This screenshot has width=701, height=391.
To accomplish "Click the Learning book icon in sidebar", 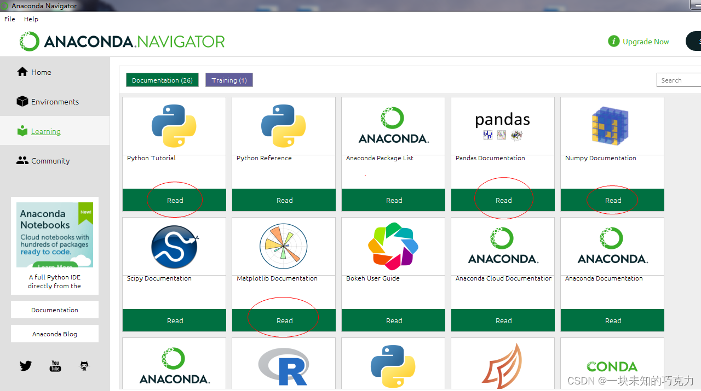I will 22,131.
